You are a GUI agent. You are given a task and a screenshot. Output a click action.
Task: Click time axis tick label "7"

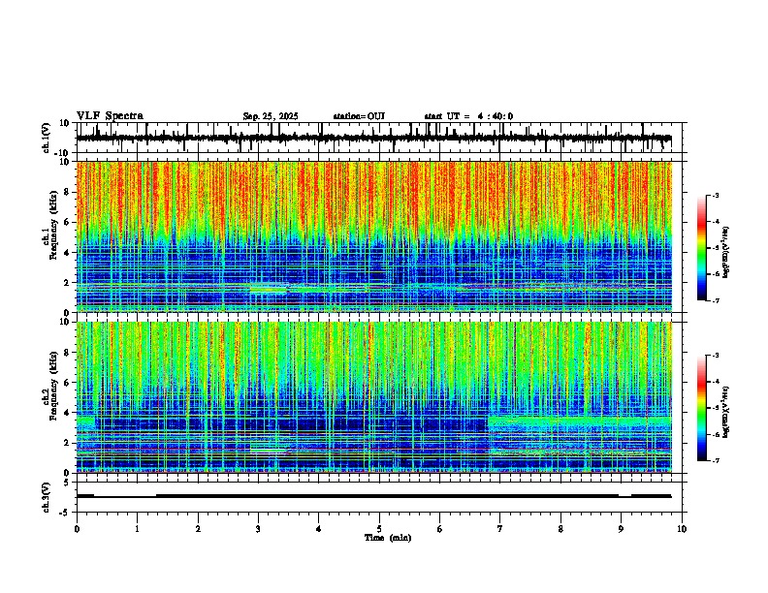tap(500, 529)
